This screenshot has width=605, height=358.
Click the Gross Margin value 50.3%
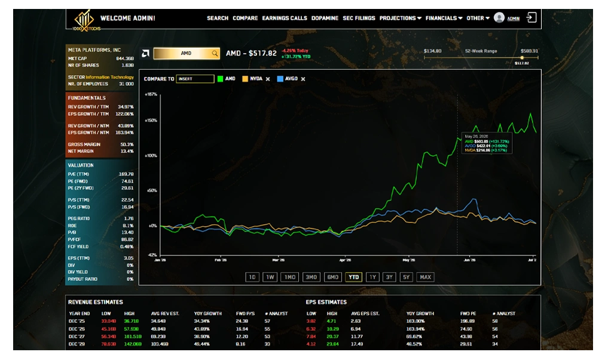pyautogui.click(x=127, y=144)
